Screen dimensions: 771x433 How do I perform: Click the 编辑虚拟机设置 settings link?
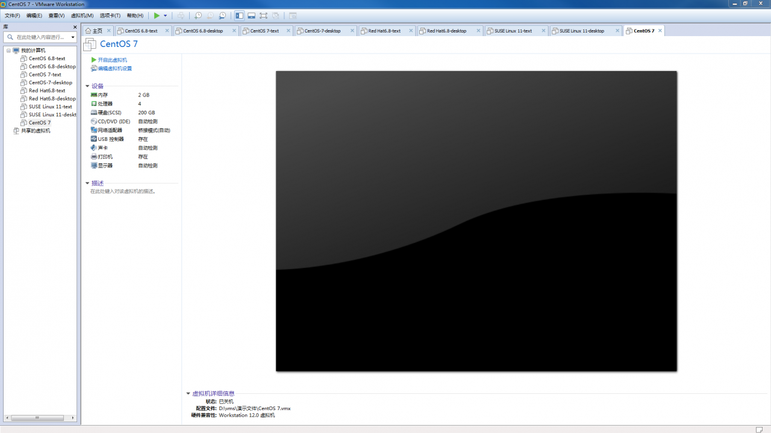pos(114,69)
